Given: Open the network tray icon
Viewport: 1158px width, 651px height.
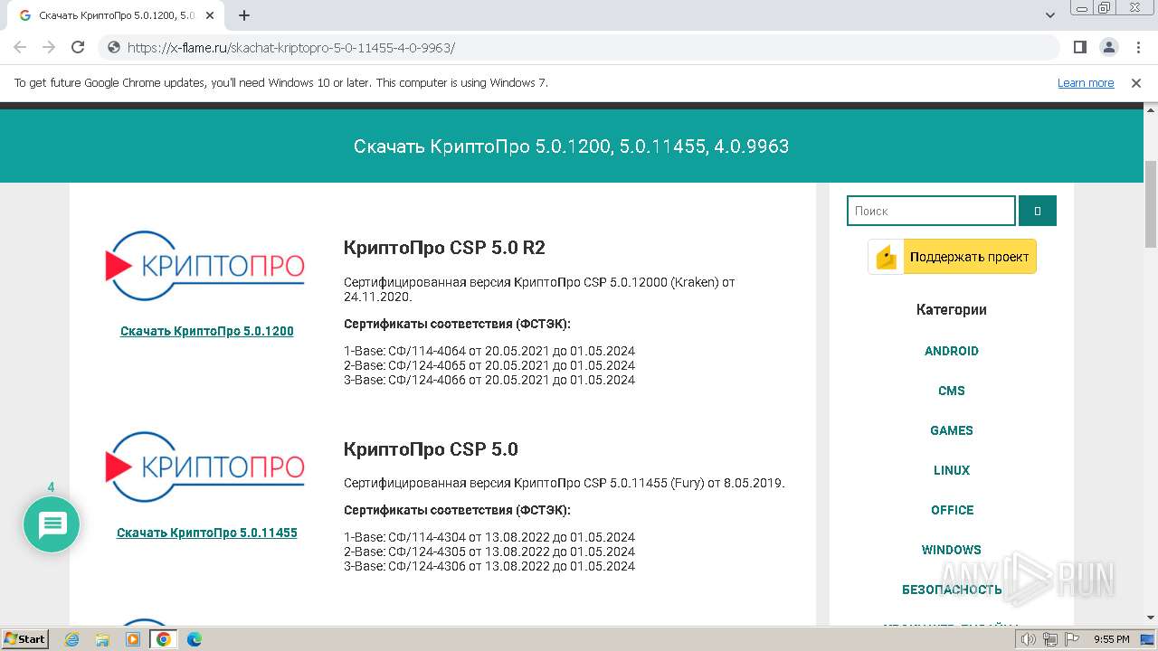Looking at the screenshot, I should pyautogui.click(x=1049, y=639).
